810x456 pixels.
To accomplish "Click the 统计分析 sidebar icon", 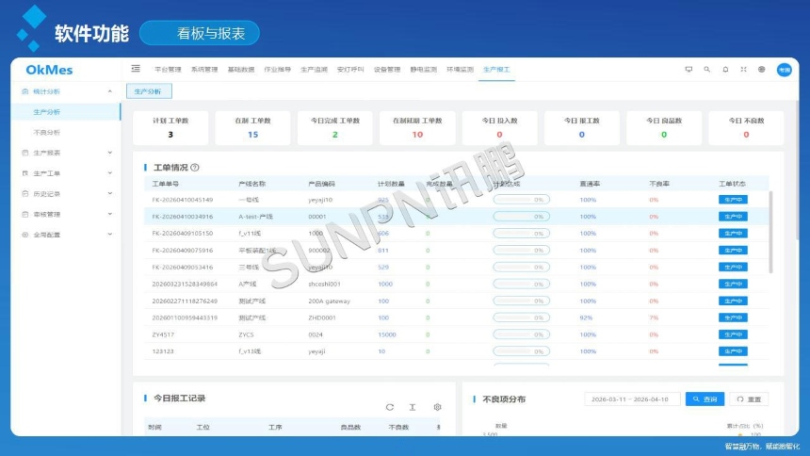I will 24,91.
